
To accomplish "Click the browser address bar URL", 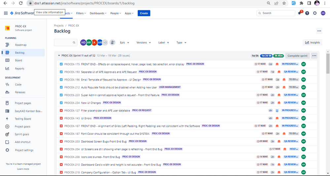I will tap(84, 3).
